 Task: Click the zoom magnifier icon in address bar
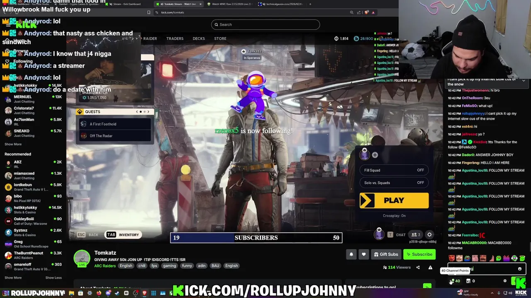(351, 12)
